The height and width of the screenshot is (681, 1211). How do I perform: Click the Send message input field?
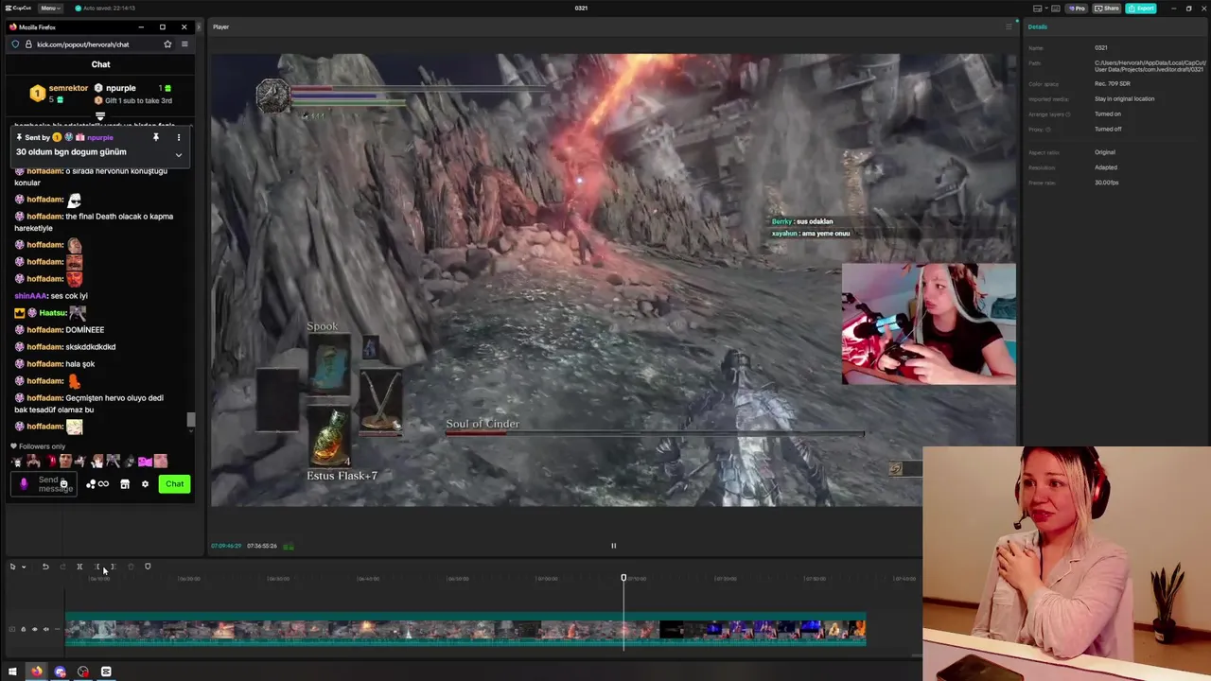44,484
